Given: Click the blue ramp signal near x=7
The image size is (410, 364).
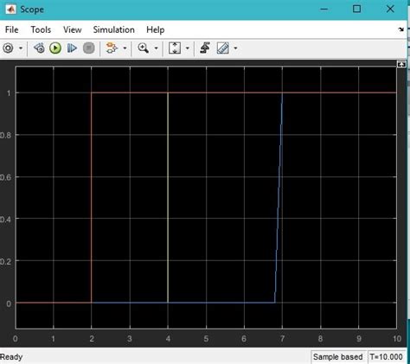Looking at the screenshot, I should (x=279, y=198).
